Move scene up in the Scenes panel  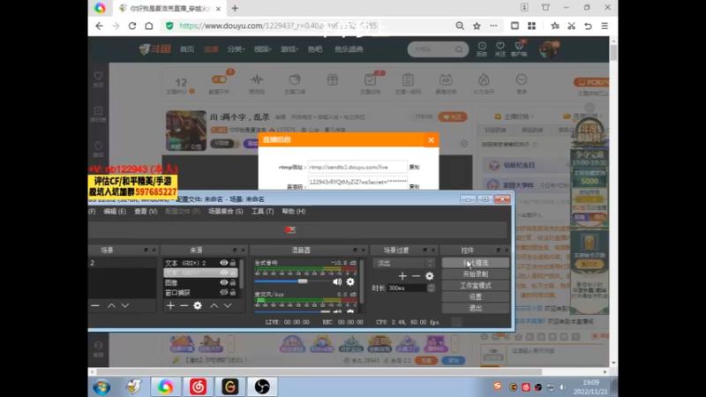[111, 305]
